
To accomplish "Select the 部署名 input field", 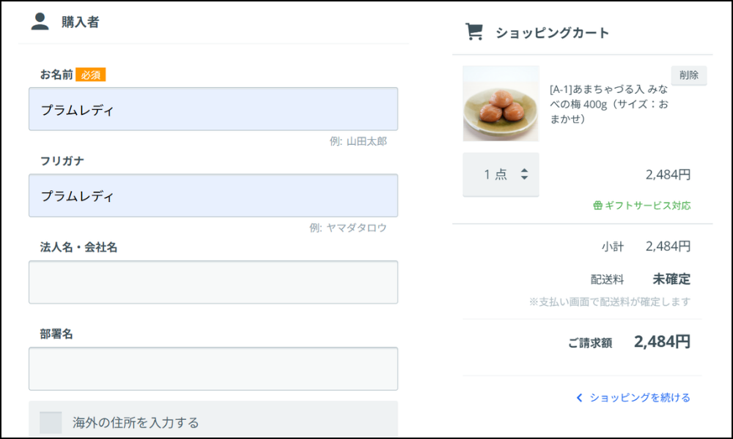I will (213, 368).
